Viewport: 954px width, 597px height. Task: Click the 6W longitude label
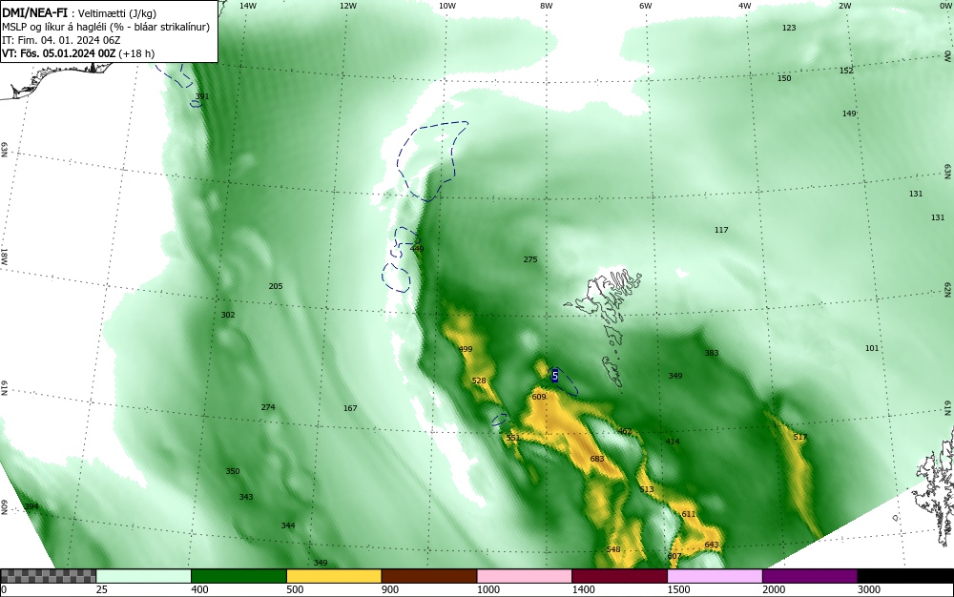tap(646, 6)
